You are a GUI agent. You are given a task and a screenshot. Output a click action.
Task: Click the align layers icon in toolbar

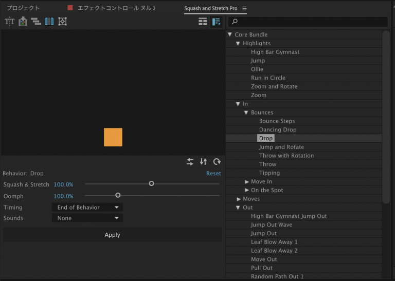click(36, 22)
